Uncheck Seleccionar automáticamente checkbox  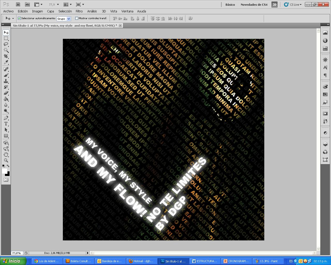coord(19,18)
